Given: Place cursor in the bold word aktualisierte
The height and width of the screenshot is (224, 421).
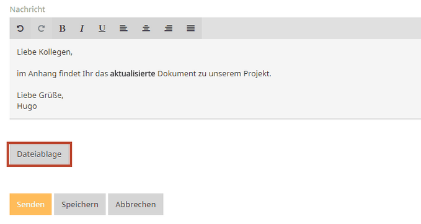Looking at the screenshot, I should 133,74.
